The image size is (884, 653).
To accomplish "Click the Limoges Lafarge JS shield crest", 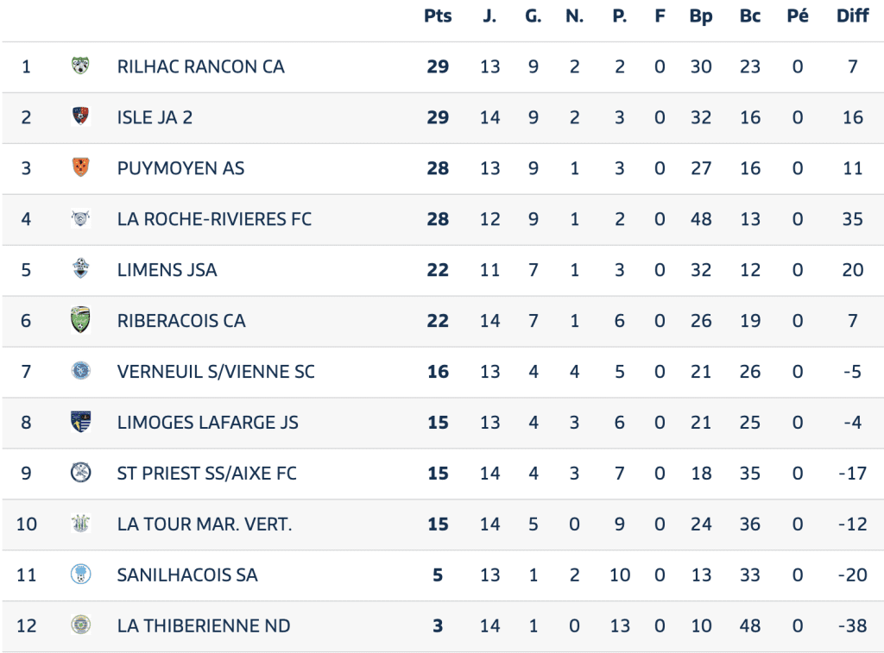I will coord(80,423).
